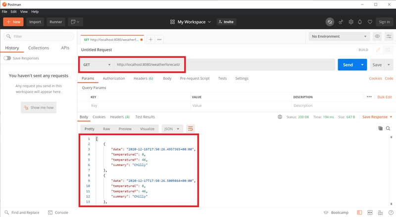The width and height of the screenshot is (396, 217).
Task: Open the Tests tab
Action: tap(222, 78)
